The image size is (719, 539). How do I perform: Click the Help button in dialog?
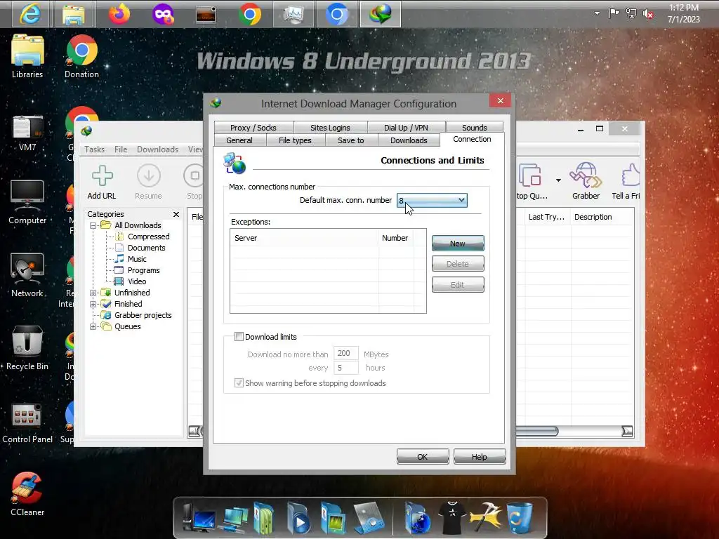(480, 456)
